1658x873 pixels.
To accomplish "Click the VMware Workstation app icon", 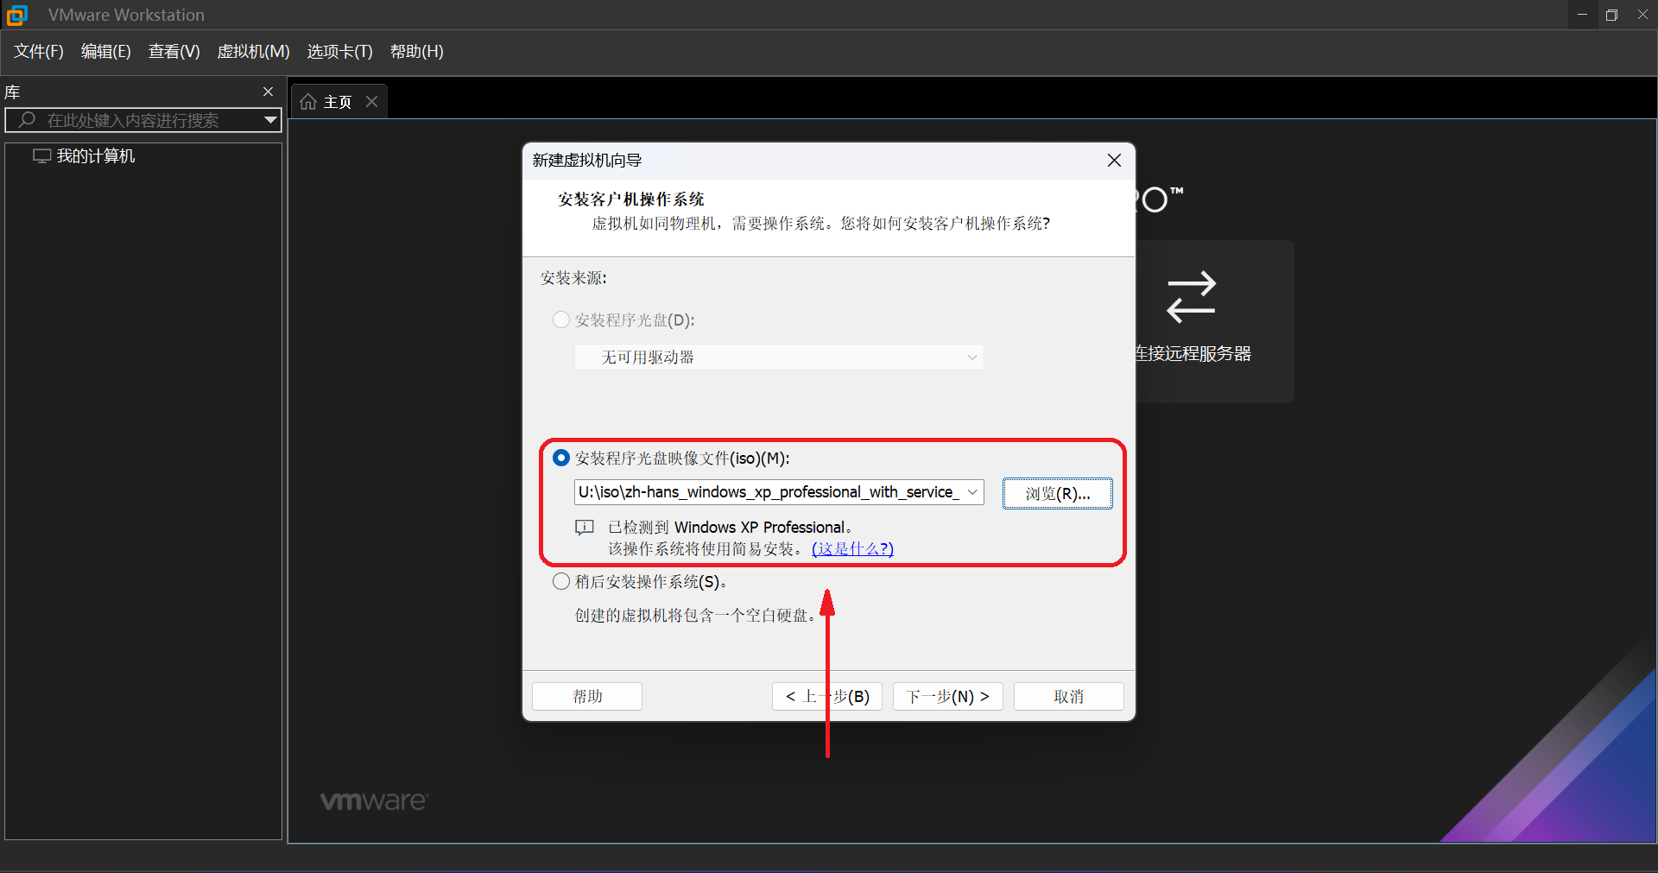I will 17,15.
